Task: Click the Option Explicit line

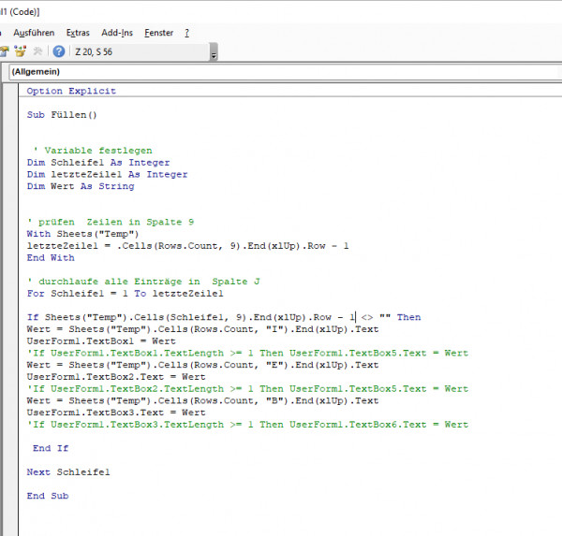Action: (71, 91)
